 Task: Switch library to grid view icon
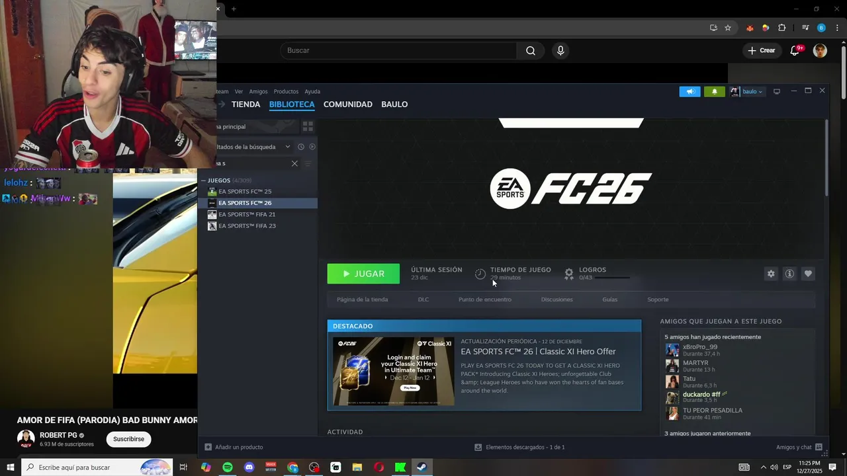[x=308, y=126]
